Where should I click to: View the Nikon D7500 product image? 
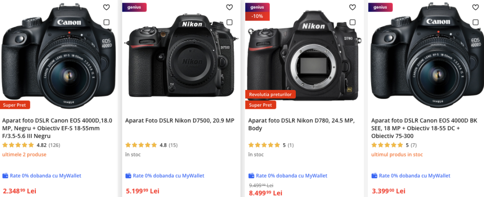click(x=179, y=56)
